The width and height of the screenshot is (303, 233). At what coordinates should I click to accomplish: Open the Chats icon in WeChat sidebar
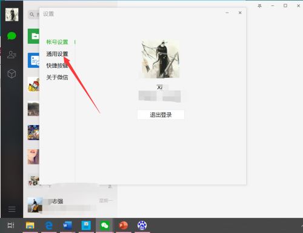click(x=12, y=36)
